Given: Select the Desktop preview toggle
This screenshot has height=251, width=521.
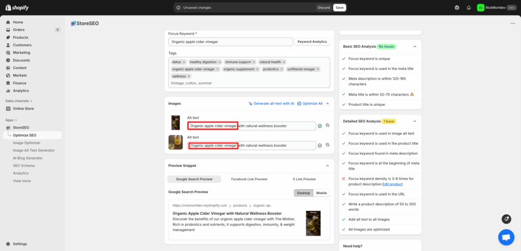Looking at the screenshot, I should (303, 193).
